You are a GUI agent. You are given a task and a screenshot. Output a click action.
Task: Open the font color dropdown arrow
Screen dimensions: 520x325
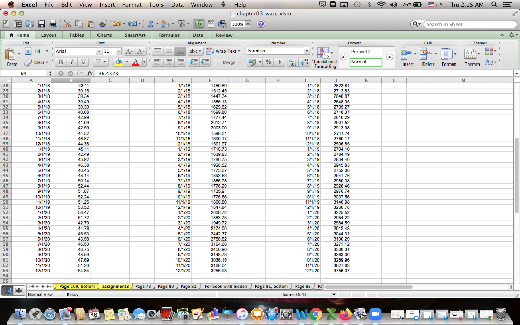[x=144, y=62]
